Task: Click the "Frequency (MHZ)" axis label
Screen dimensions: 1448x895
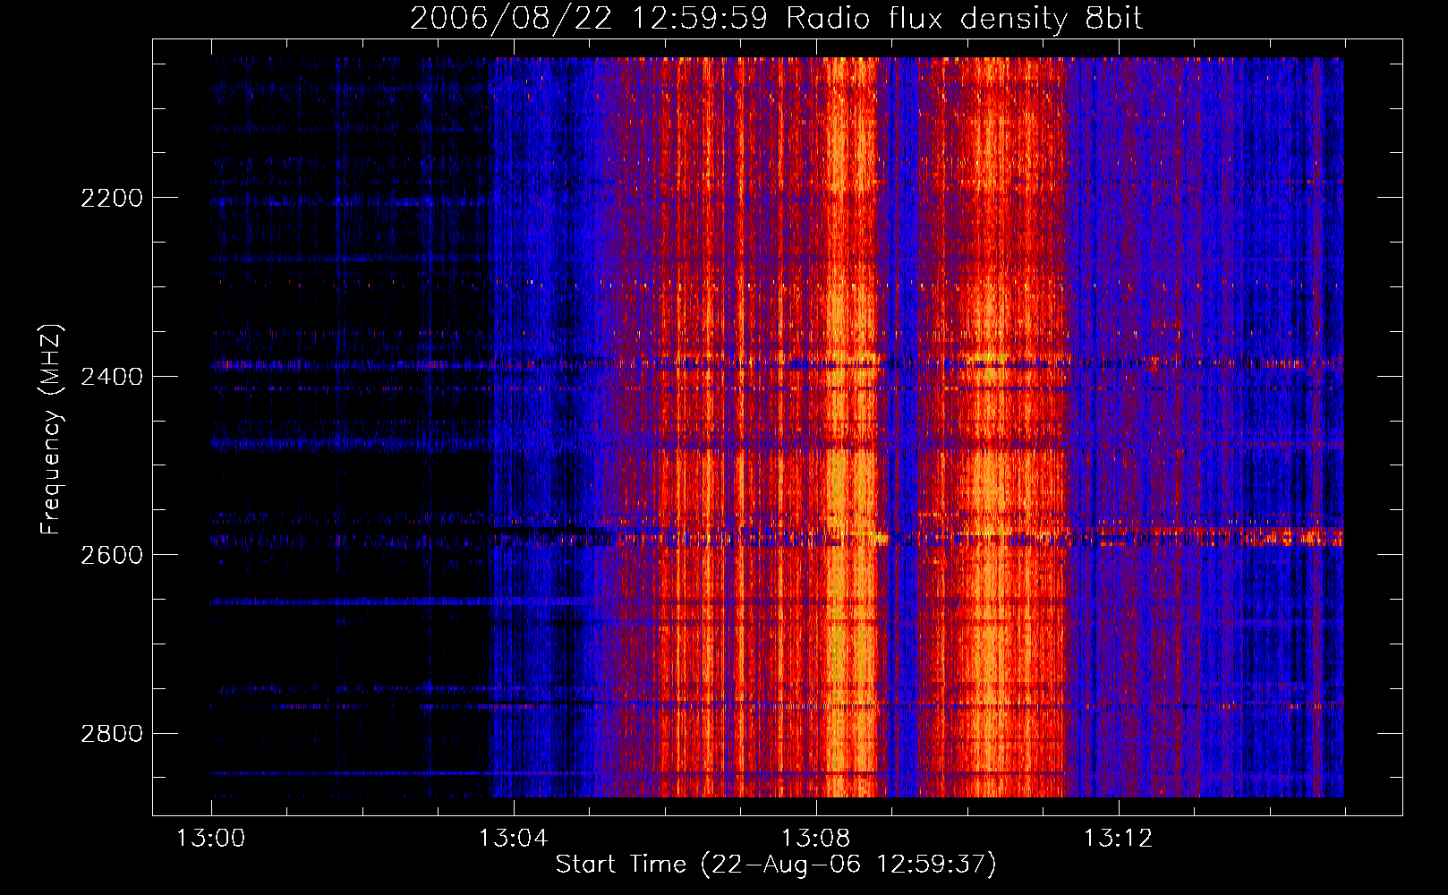Action: (x=51, y=430)
